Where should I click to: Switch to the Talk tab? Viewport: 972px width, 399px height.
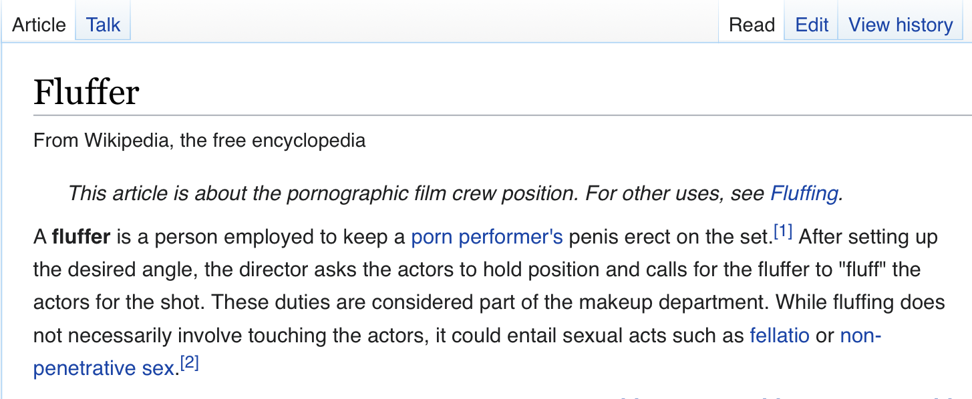(103, 25)
